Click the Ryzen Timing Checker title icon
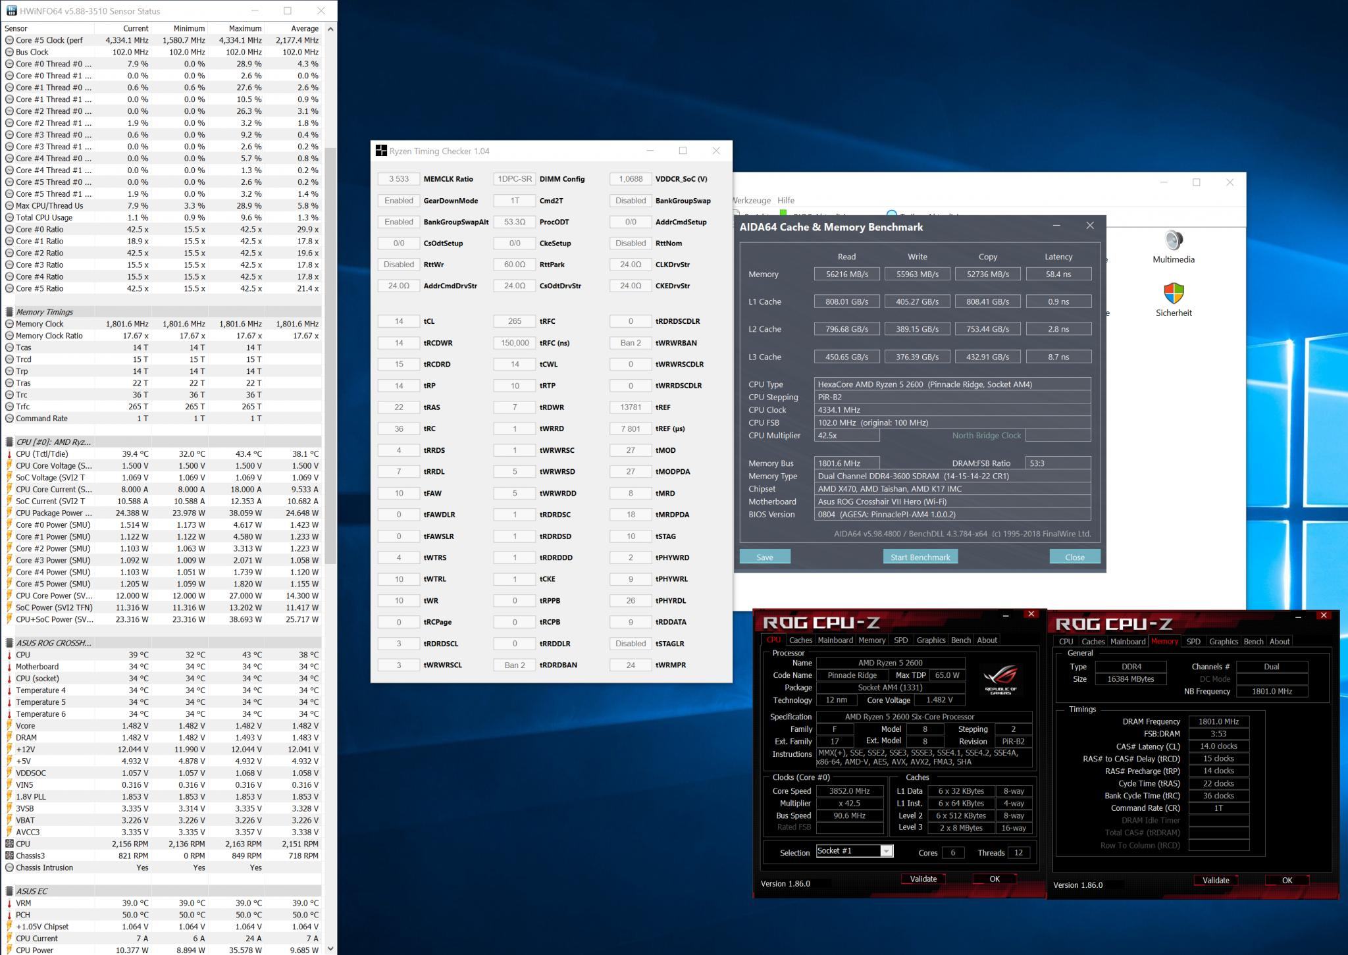The width and height of the screenshot is (1348, 955). tap(381, 151)
